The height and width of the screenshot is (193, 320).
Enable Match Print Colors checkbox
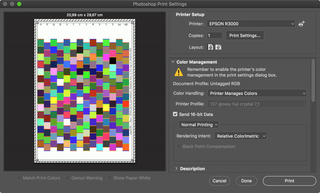coord(19,178)
